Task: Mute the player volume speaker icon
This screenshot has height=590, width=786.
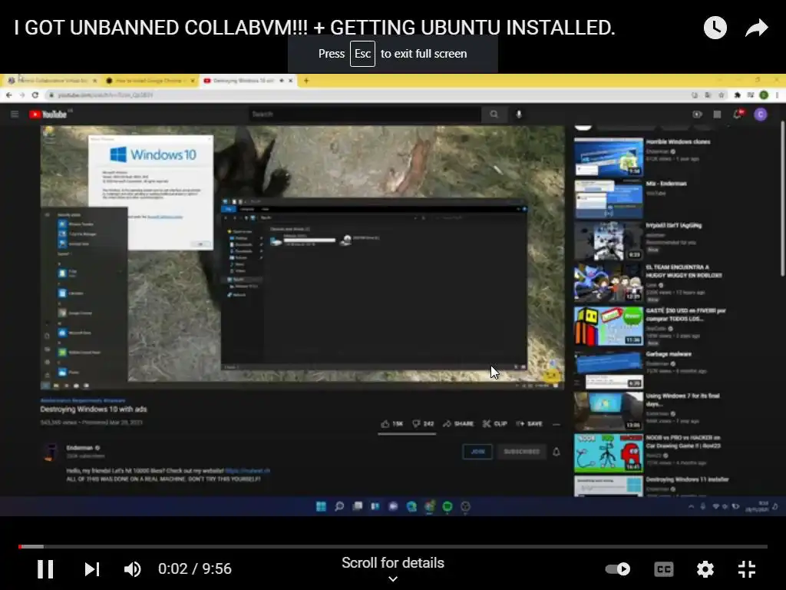Action: [132, 569]
